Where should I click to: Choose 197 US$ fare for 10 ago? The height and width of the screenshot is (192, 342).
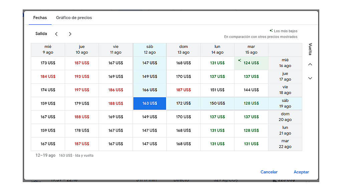tap(82, 90)
